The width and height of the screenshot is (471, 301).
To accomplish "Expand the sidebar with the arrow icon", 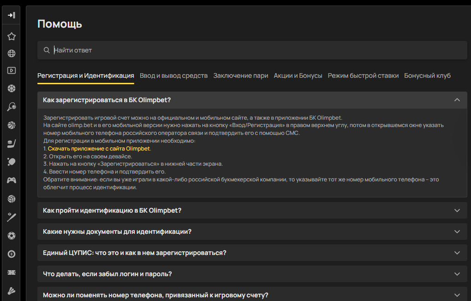I will (12, 15).
